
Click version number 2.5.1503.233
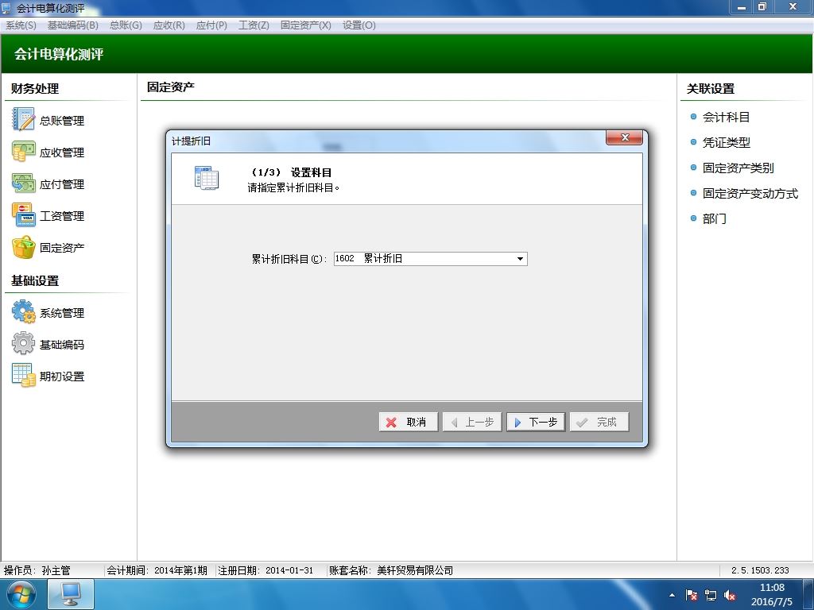[x=760, y=570]
